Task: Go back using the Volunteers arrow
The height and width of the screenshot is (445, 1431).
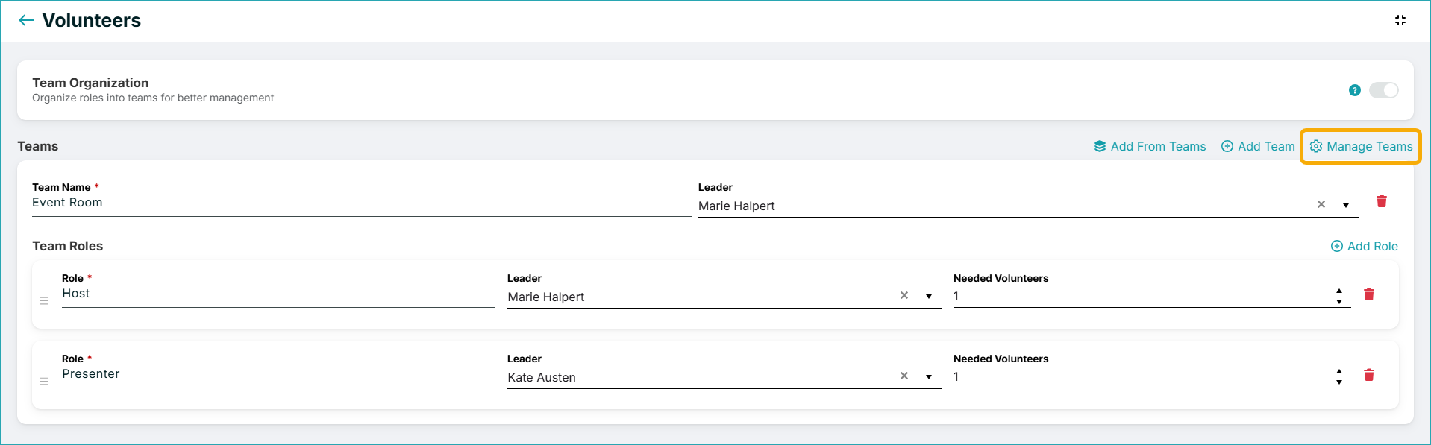Action: [26, 20]
